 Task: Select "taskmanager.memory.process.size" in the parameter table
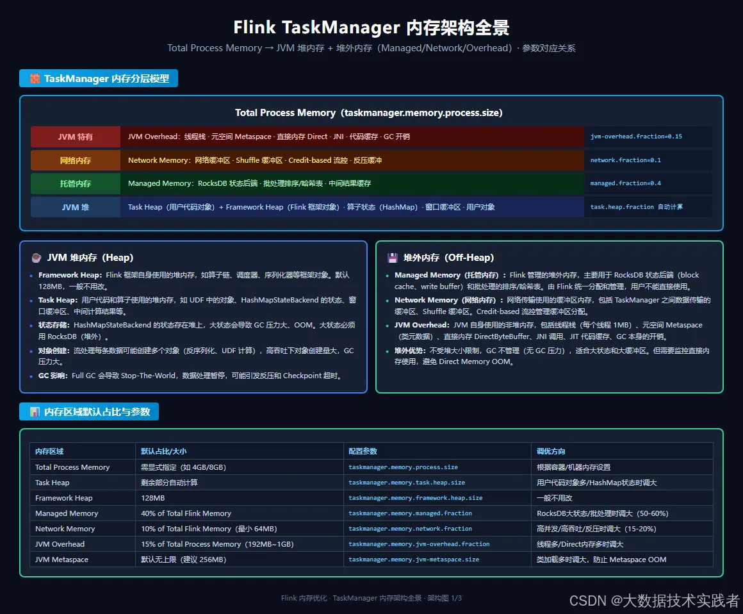click(x=404, y=467)
